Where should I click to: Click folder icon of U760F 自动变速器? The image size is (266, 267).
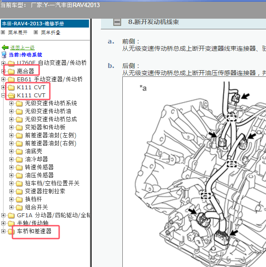pos(11,64)
